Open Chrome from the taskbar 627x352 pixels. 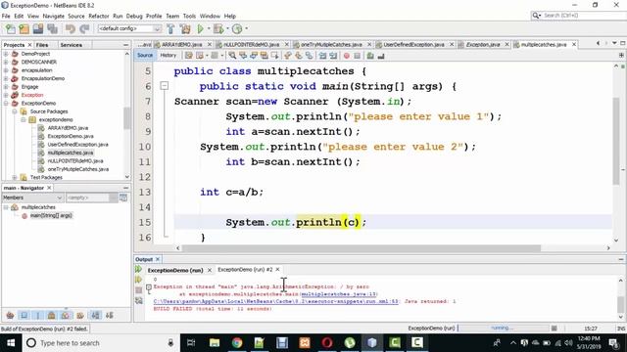(x=237, y=343)
